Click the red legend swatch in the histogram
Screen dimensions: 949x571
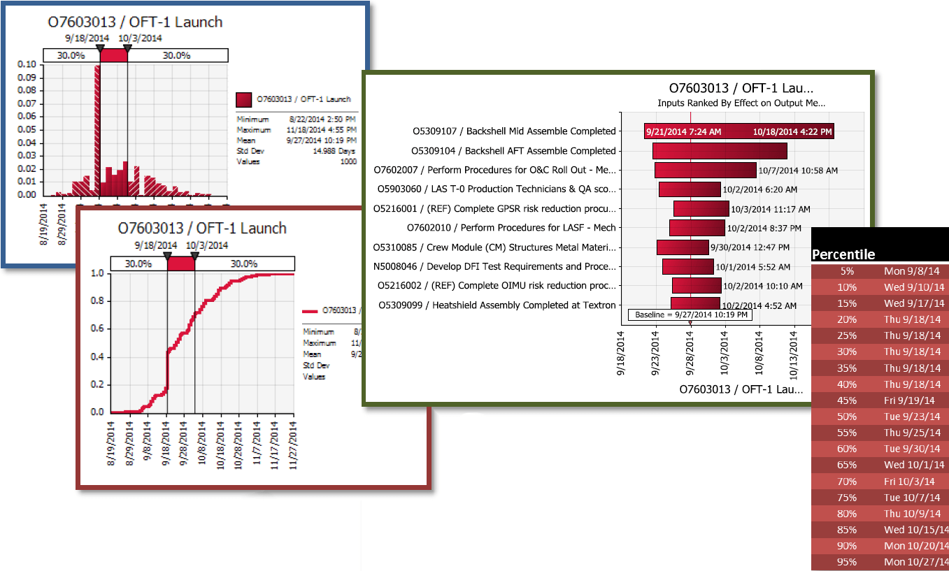244,99
